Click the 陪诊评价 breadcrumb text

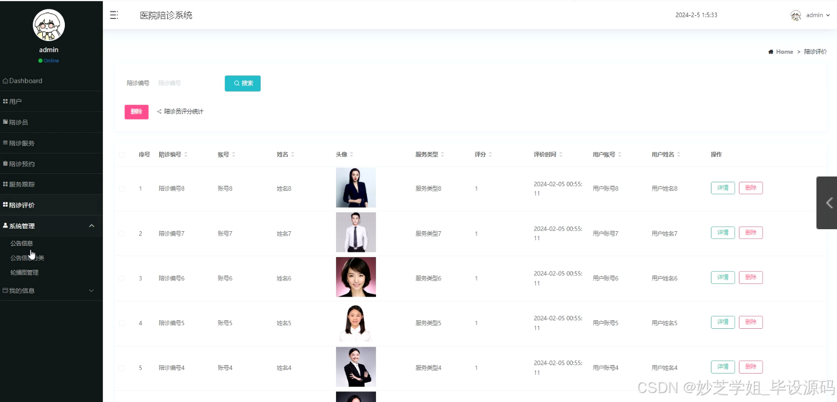coord(815,52)
